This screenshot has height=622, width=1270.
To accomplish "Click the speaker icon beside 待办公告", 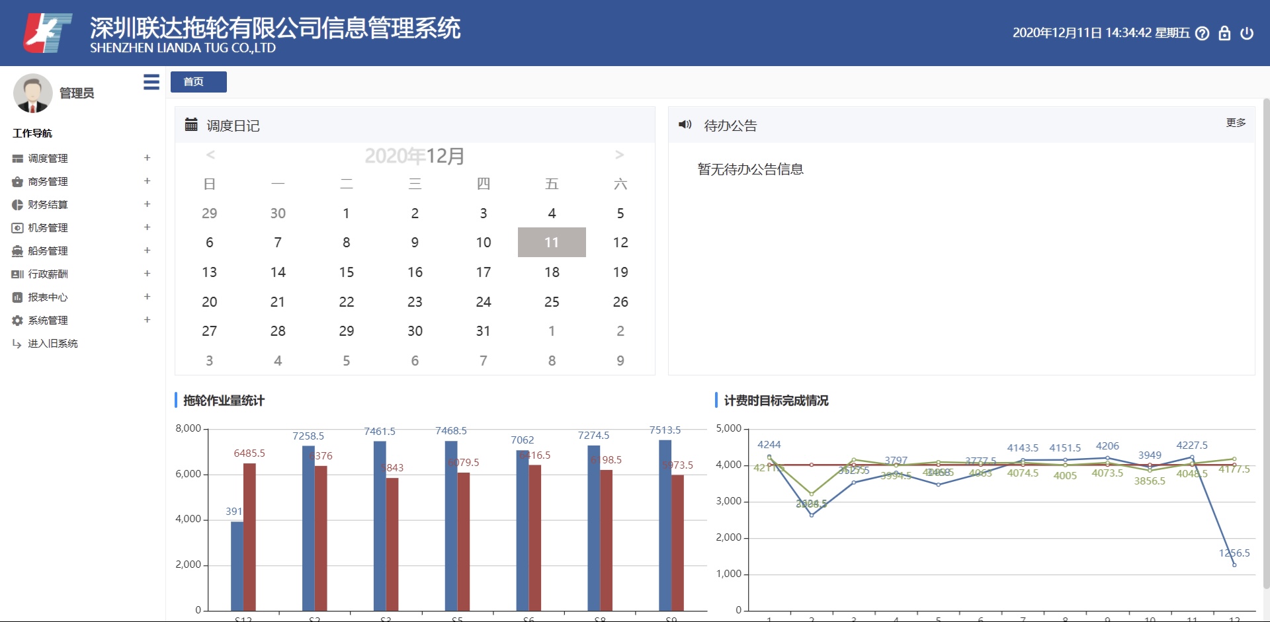I will (685, 125).
